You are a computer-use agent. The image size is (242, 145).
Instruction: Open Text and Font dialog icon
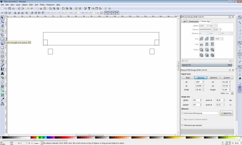click(x=89, y=8)
